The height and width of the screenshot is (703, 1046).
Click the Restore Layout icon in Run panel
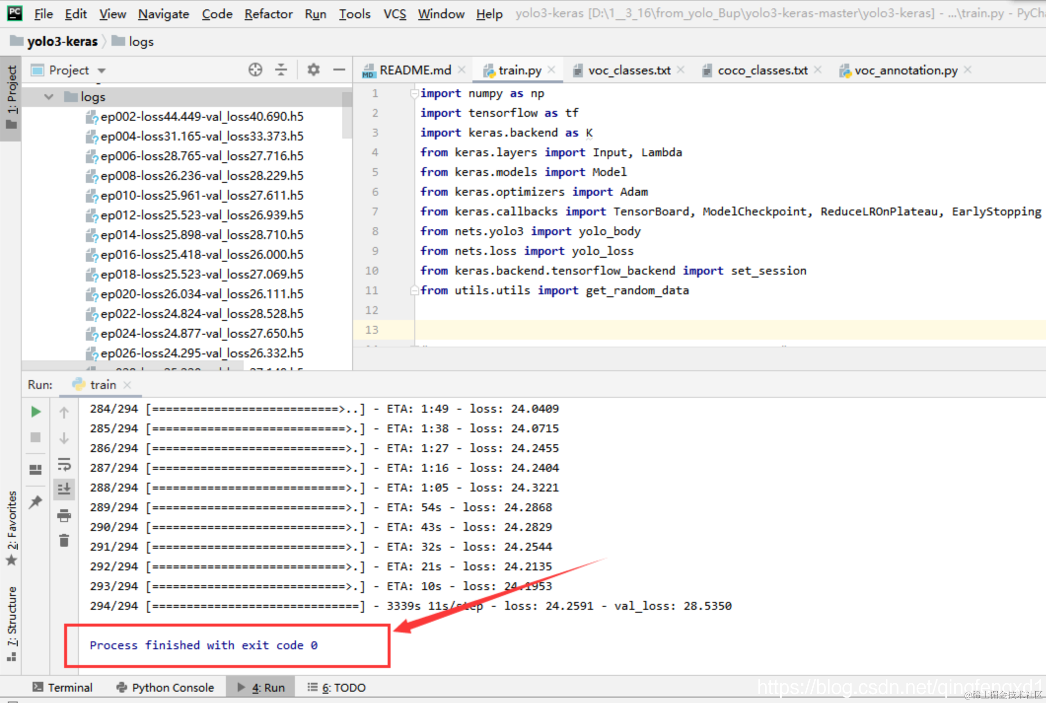(36, 469)
